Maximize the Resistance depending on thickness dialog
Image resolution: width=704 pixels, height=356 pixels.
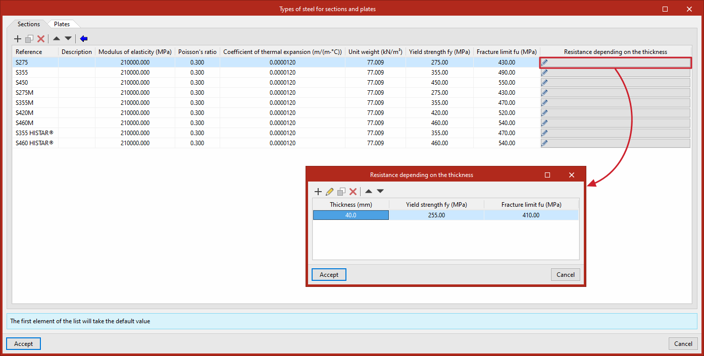[x=547, y=175]
